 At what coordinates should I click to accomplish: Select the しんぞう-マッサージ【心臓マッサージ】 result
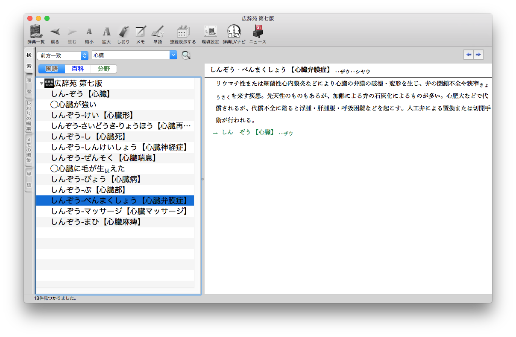coord(115,211)
